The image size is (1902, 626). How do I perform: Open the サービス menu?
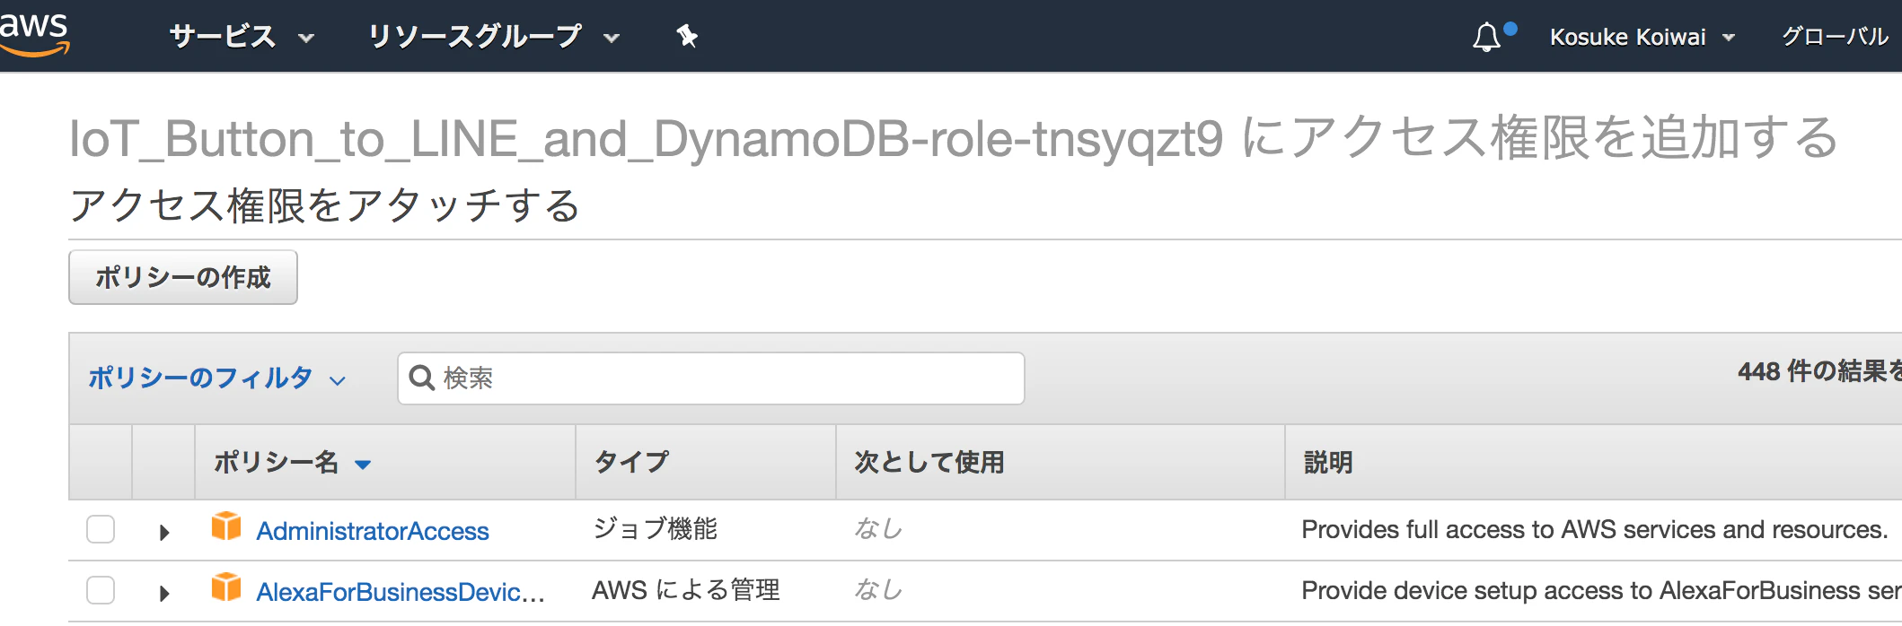(x=242, y=37)
